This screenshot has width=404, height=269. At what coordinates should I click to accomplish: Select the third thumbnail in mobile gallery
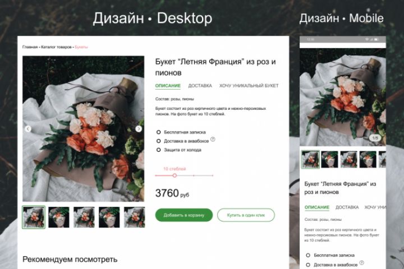point(348,160)
